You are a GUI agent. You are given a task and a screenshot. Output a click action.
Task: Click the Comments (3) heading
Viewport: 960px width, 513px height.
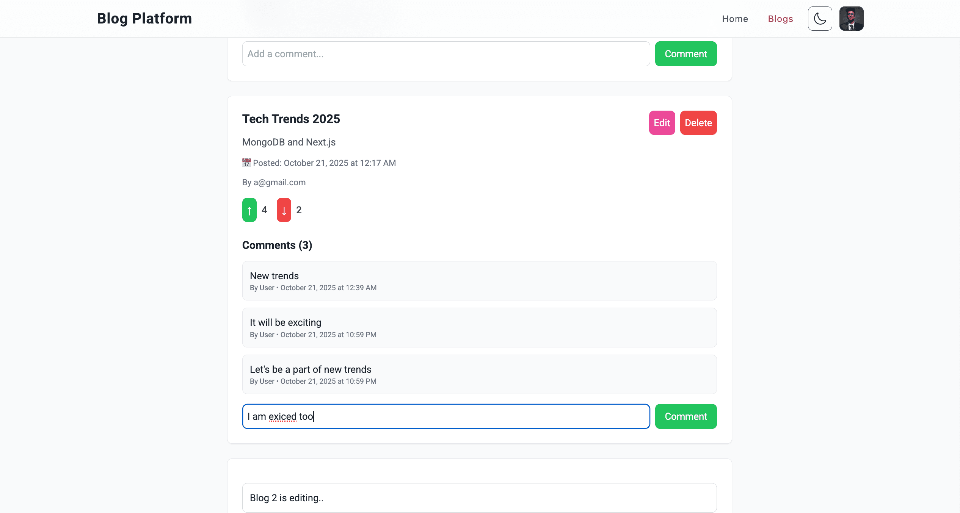(277, 245)
